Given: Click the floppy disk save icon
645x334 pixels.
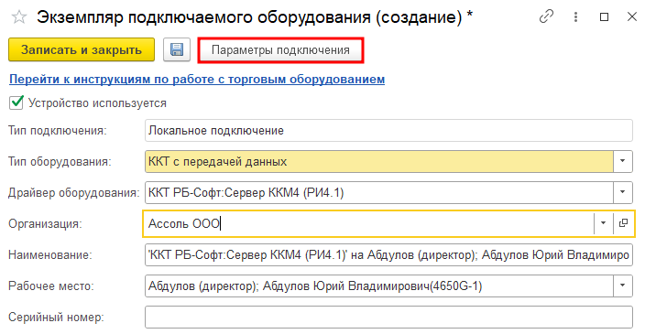Looking at the screenshot, I should tap(177, 49).
